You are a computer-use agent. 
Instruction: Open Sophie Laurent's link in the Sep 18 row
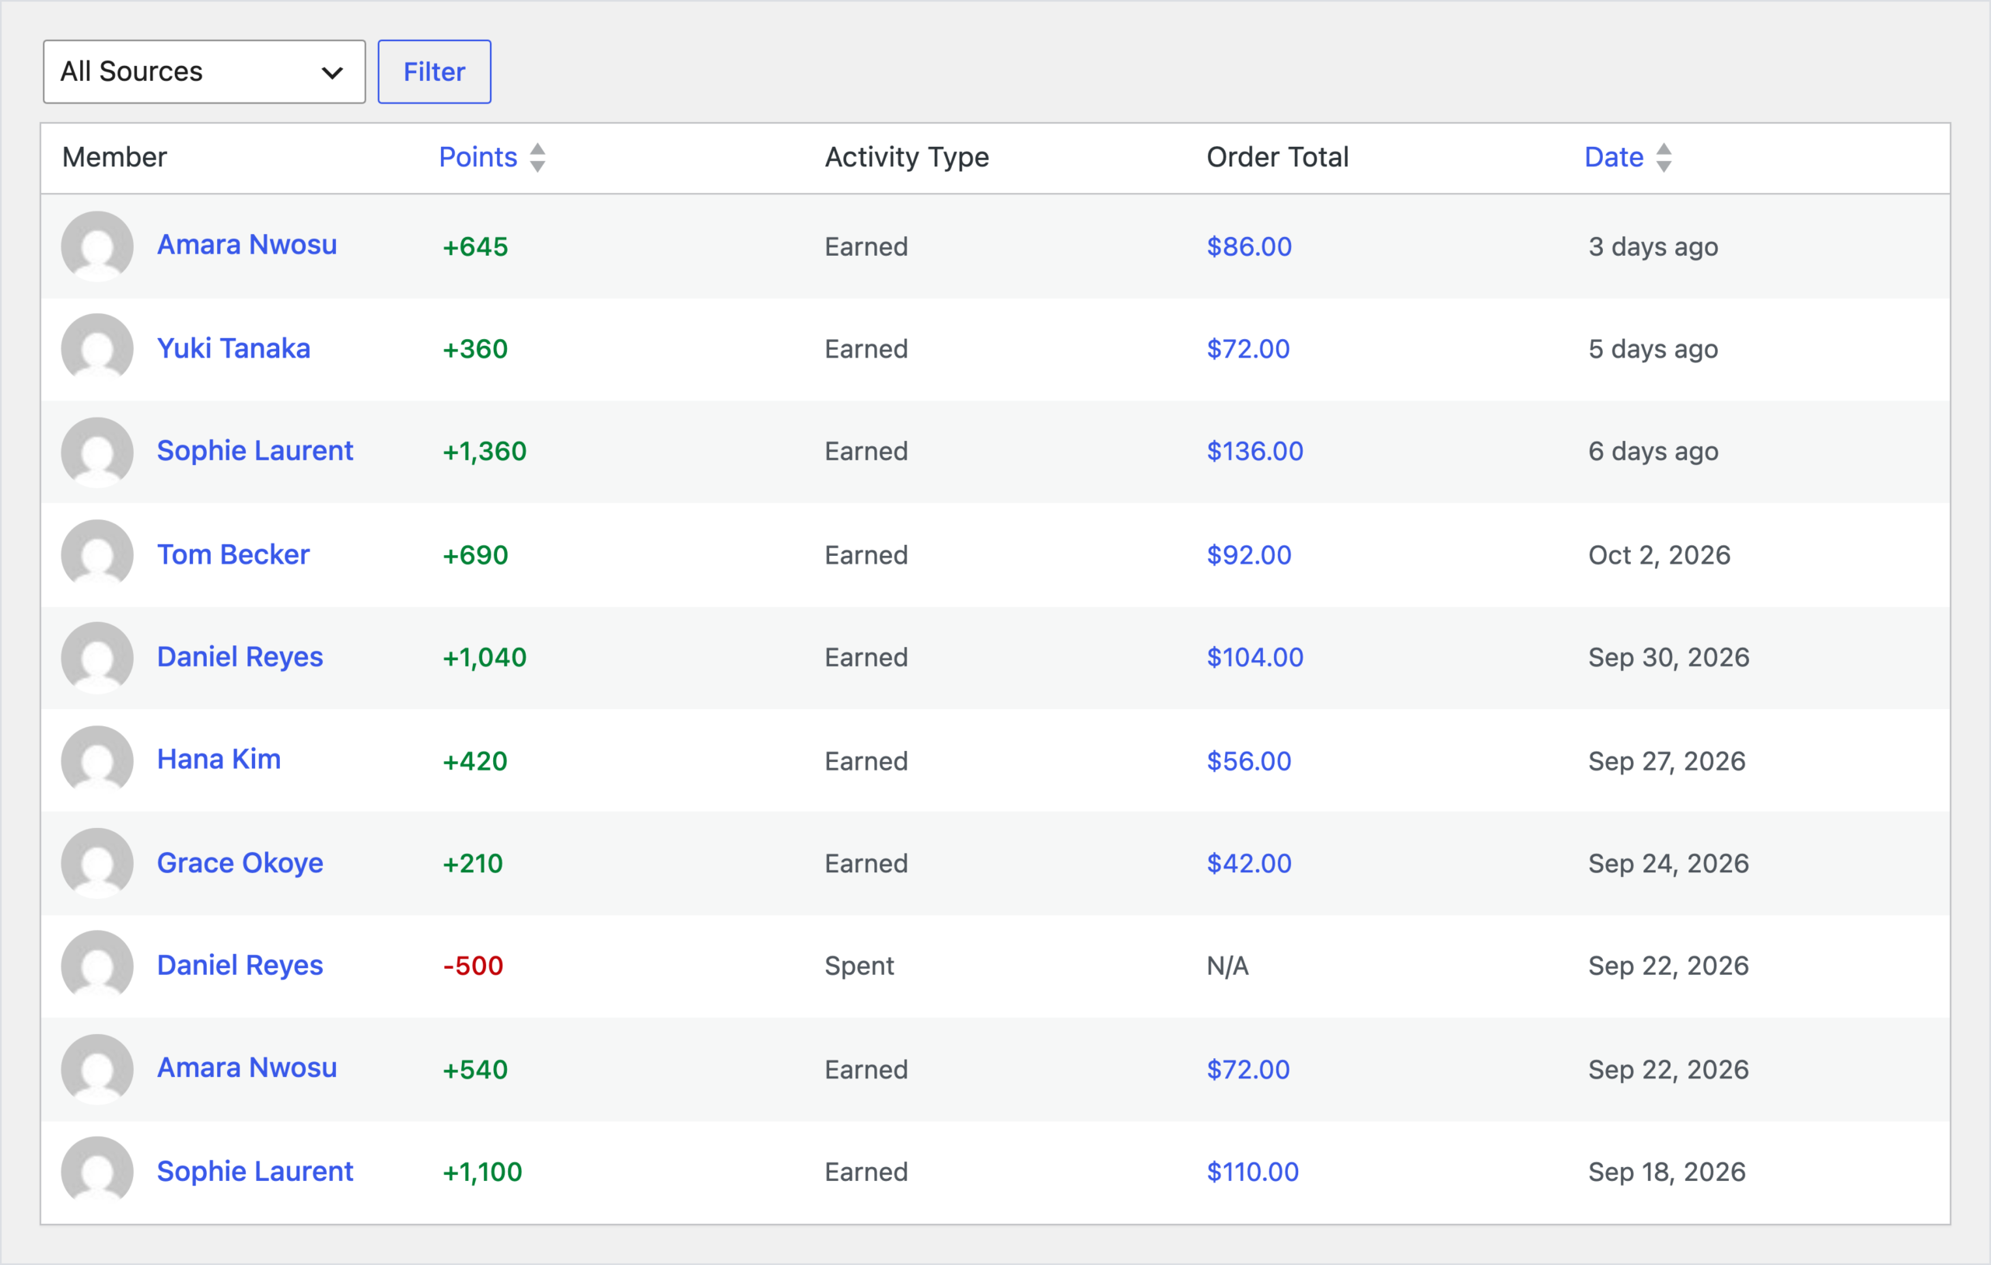[254, 1171]
